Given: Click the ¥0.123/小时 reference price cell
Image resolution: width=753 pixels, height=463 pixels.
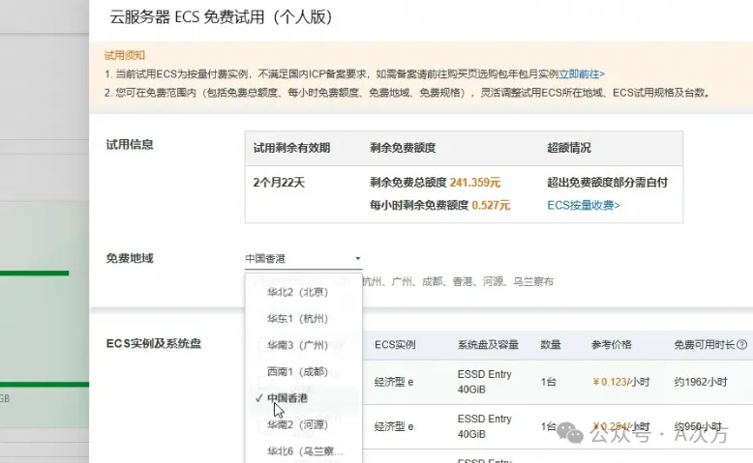Looking at the screenshot, I should pos(621,382).
